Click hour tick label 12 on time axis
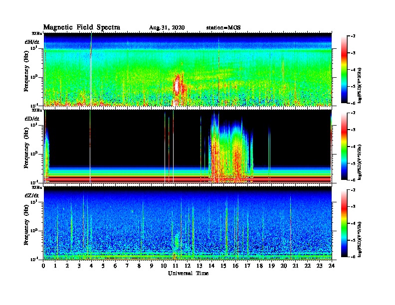The height and width of the screenshot is (305, 395). pos(188,266)
